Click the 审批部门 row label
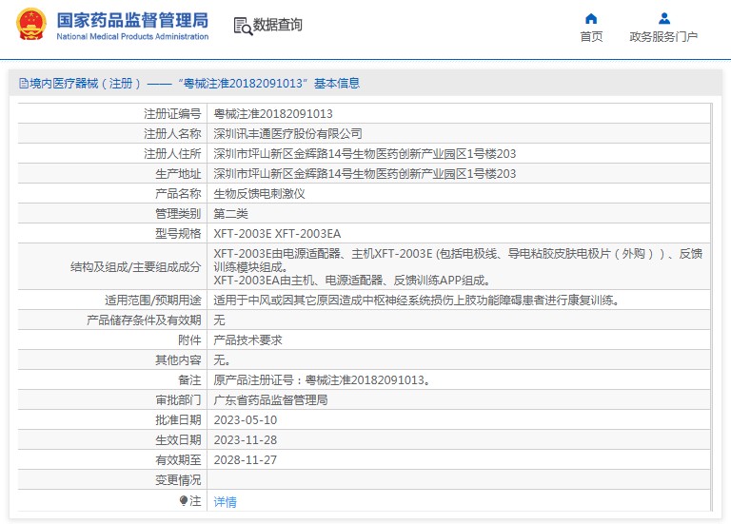Screen dimensions: 731x524 click(178, 400)
